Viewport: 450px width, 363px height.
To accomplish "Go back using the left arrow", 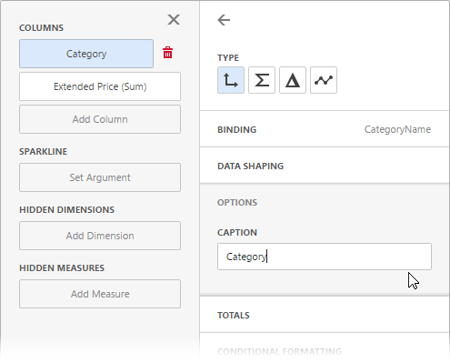I will click(x=224, y=20).
